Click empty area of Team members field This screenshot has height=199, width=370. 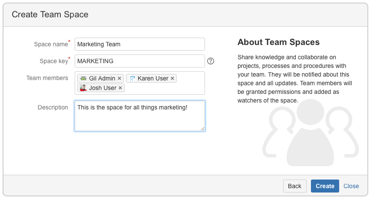coord(165,88)
